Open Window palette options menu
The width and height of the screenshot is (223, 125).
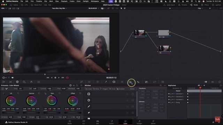click(x=165, y=85)
